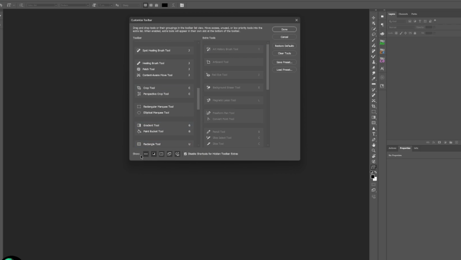Open the Kind filter dropdown in Layers
This screenshot has width=461, height=260.
pyautogui.click(x=397, y=21)
